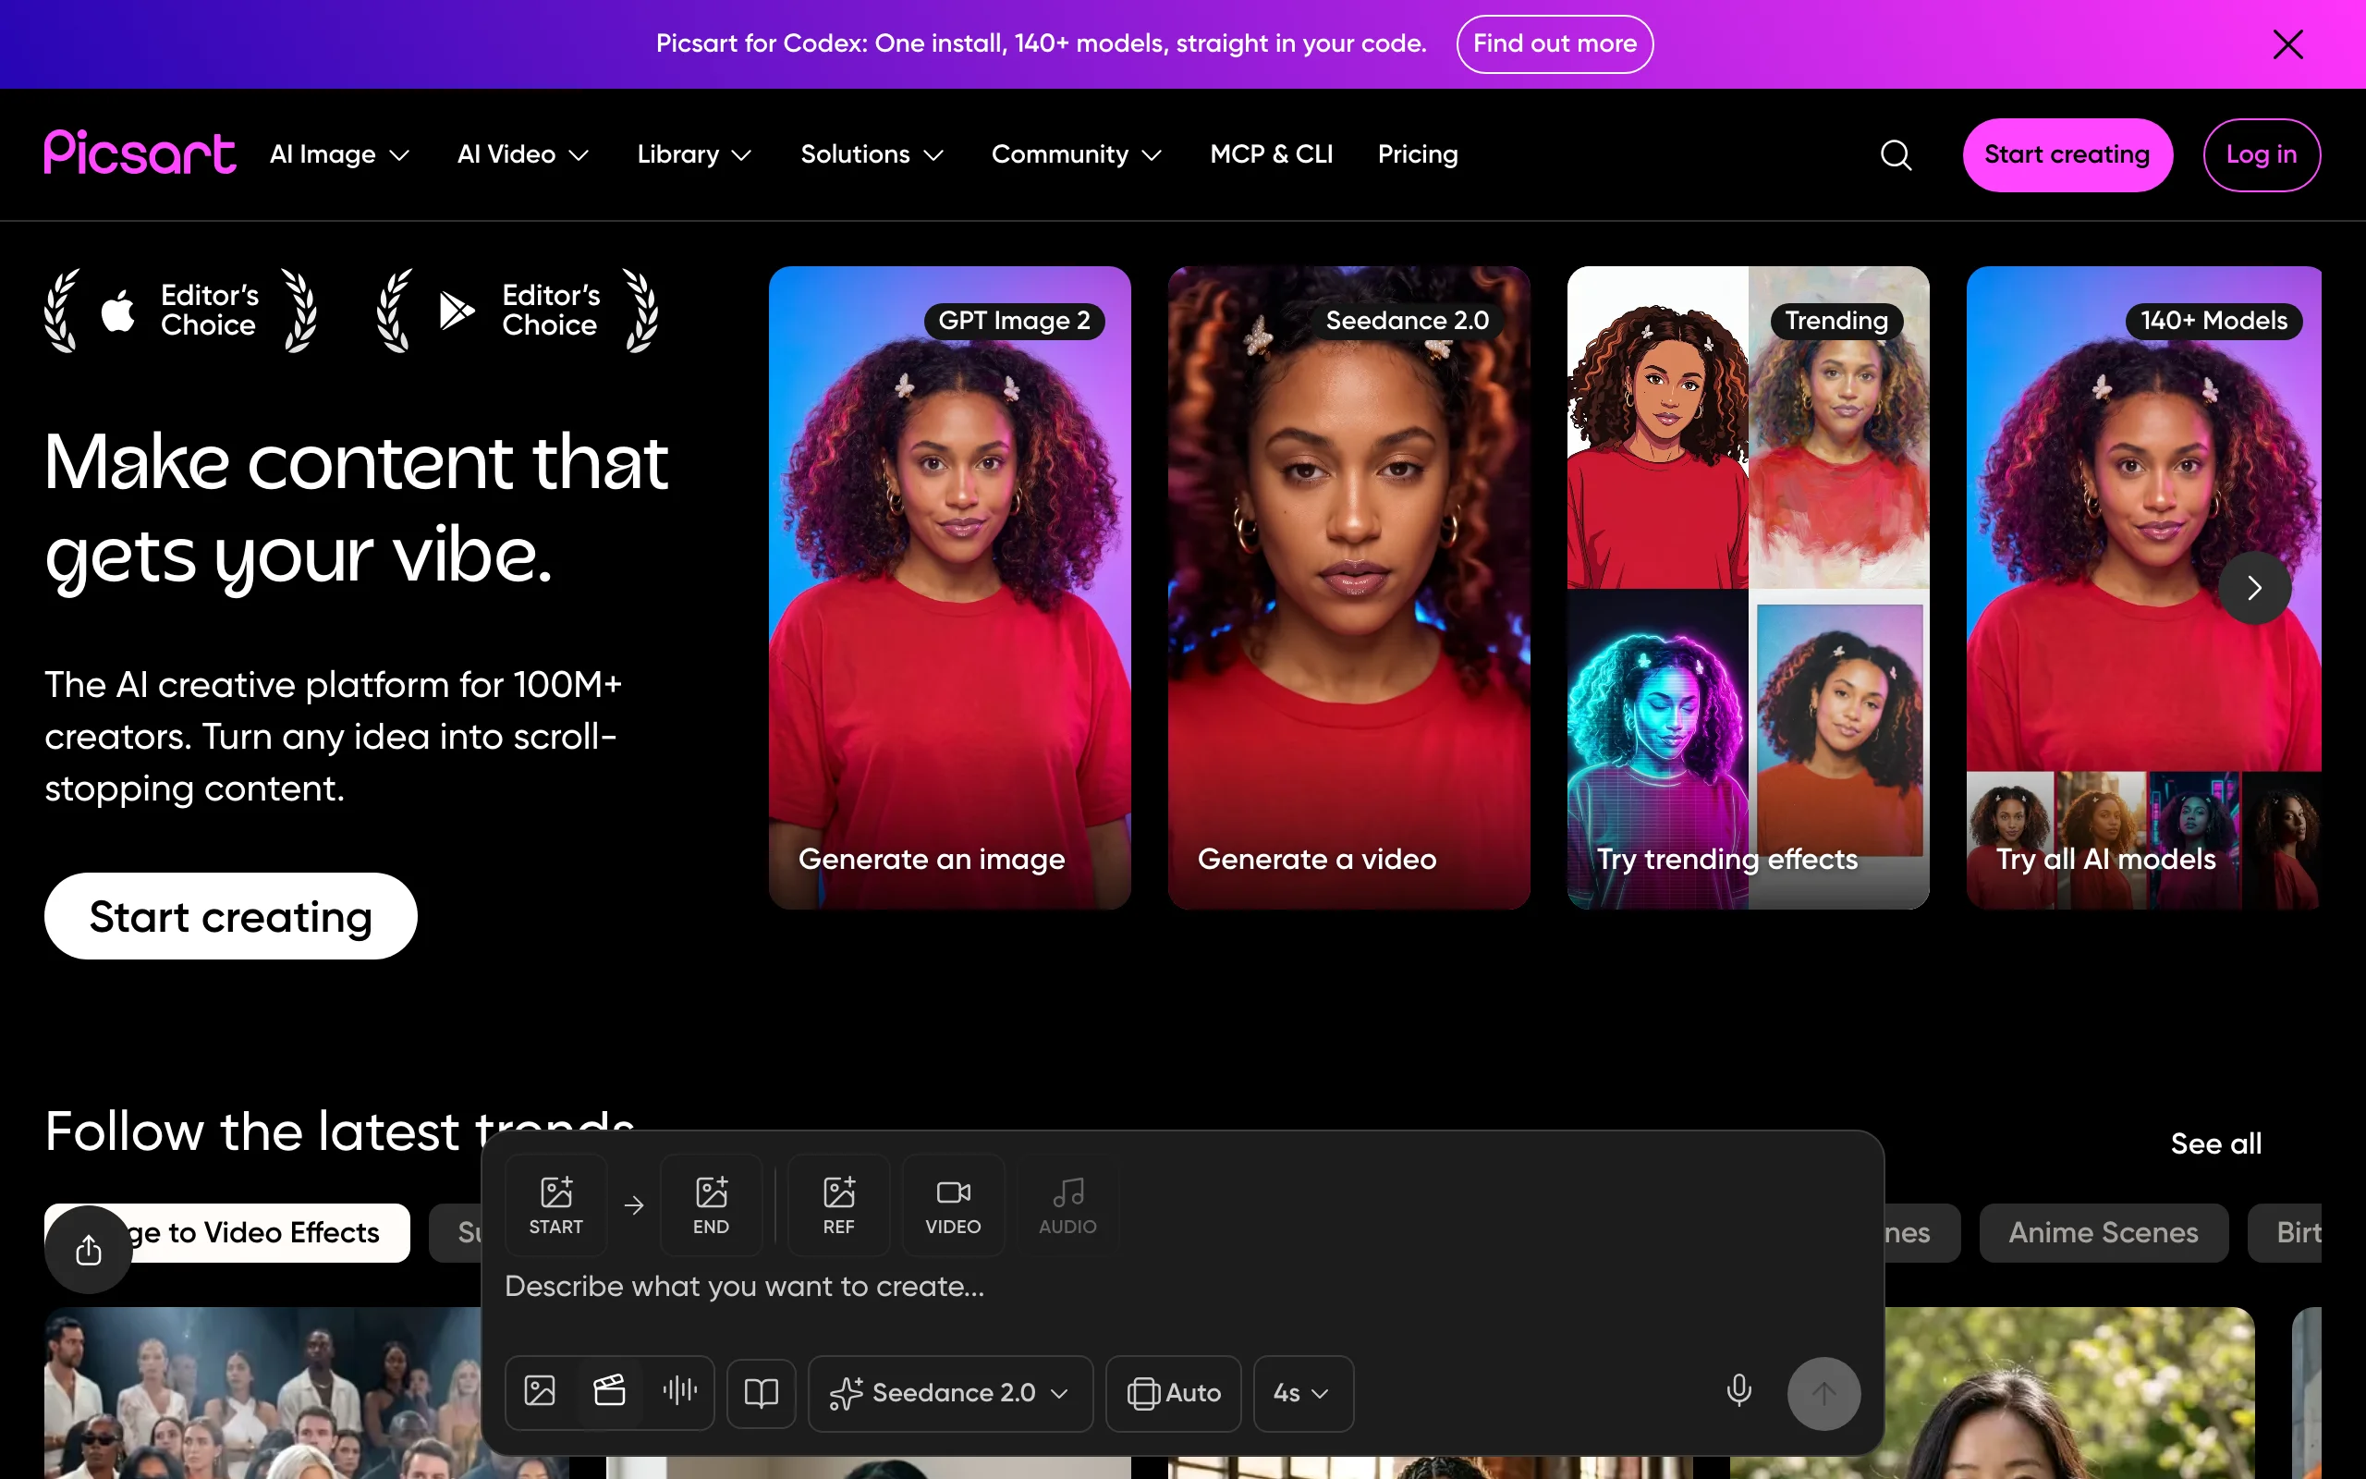
Task: Add a START frame image
Action: (556, 1205)
